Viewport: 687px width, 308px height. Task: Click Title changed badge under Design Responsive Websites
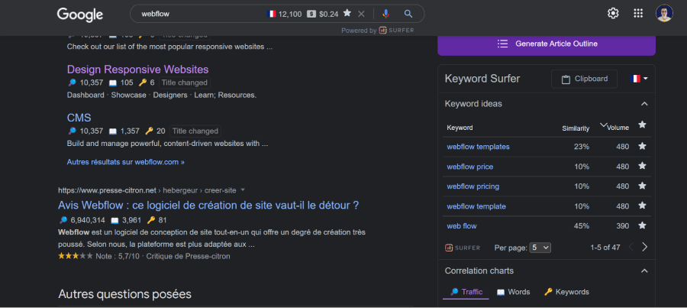tap(185, 83)
